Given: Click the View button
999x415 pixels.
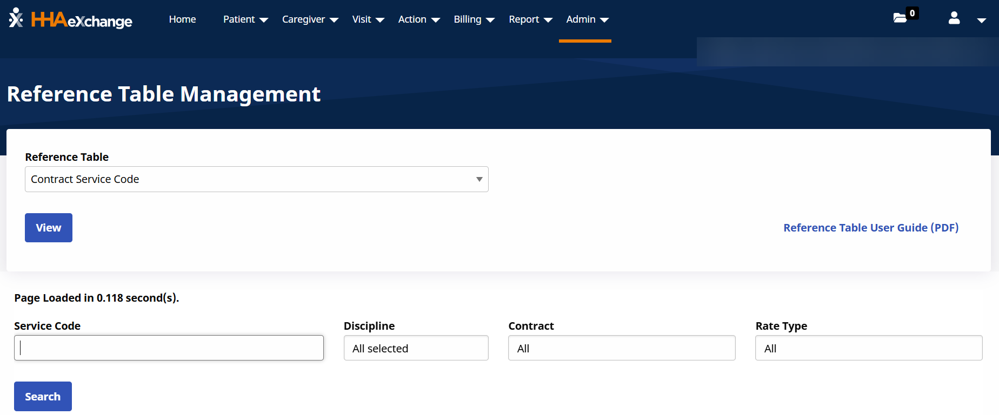Looking at the screenshot, I should click(49, 228).
